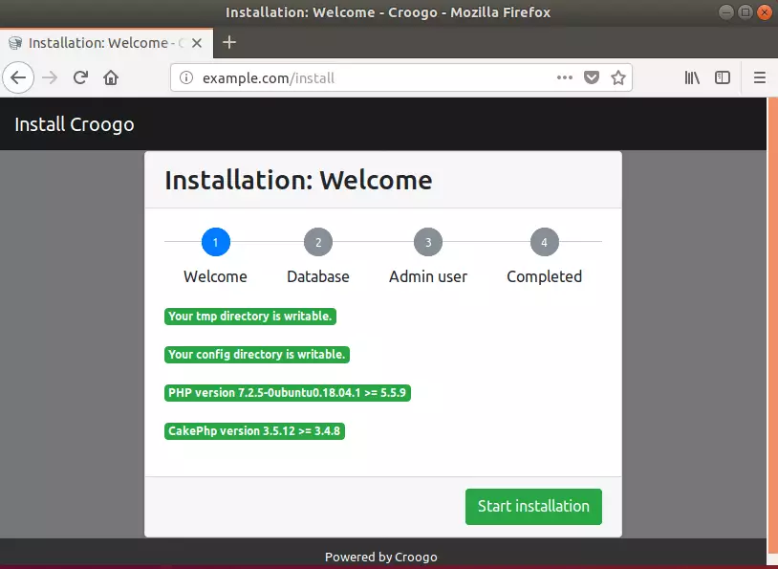The width and height of the screenshot is (778, 569).
Task: Open the Firefox hamburger menu
Action: (760, 77)
